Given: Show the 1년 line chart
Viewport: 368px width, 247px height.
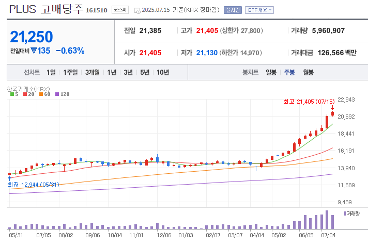Looking at the screenshot, I should coord(112,72).
